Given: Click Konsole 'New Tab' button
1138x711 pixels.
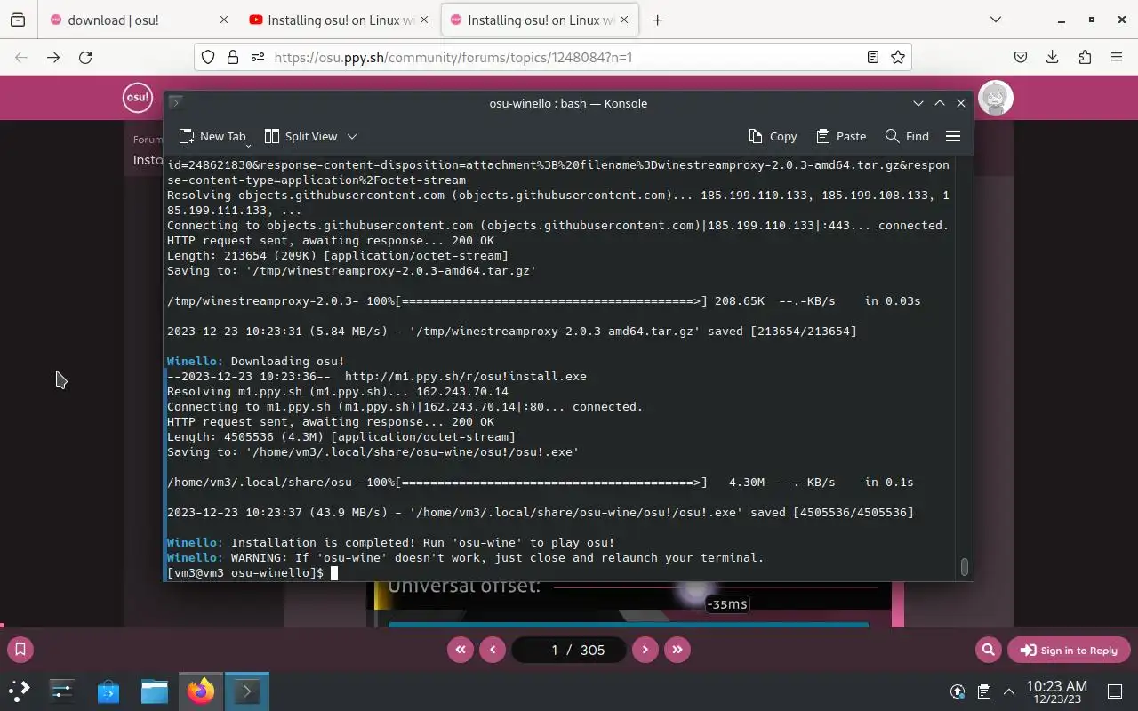Looking at the screenshot, I should 212,136.
